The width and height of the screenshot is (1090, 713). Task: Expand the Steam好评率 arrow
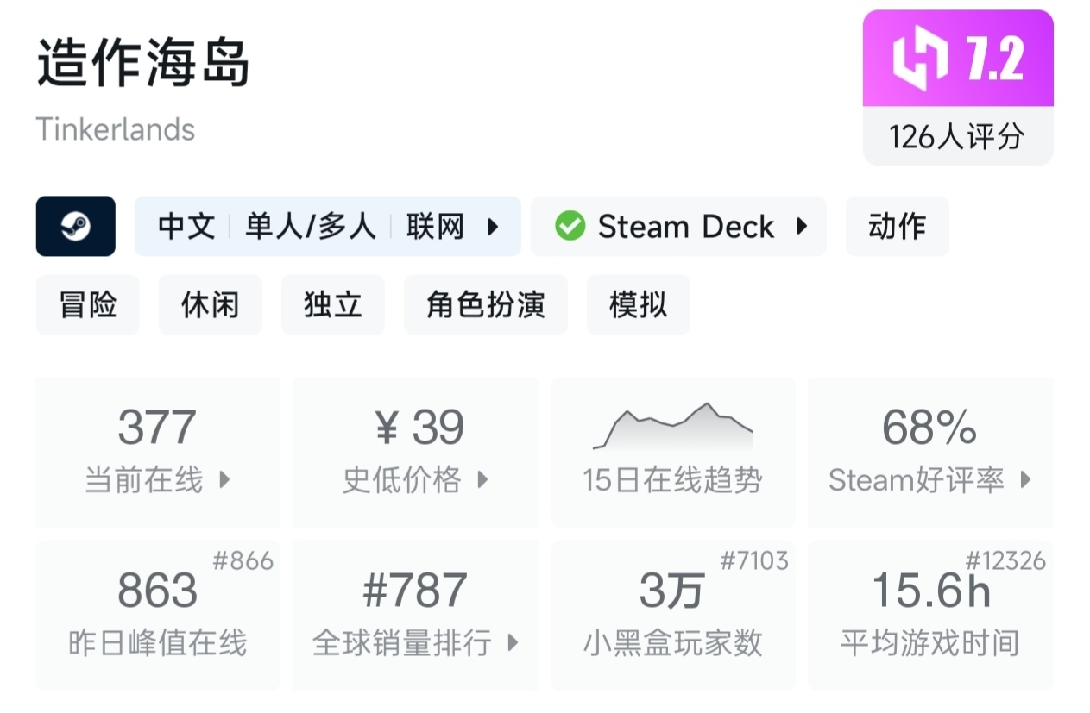[1025, 480]
